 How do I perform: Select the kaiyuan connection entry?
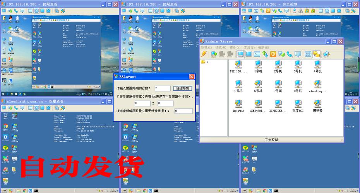point(238,106)
